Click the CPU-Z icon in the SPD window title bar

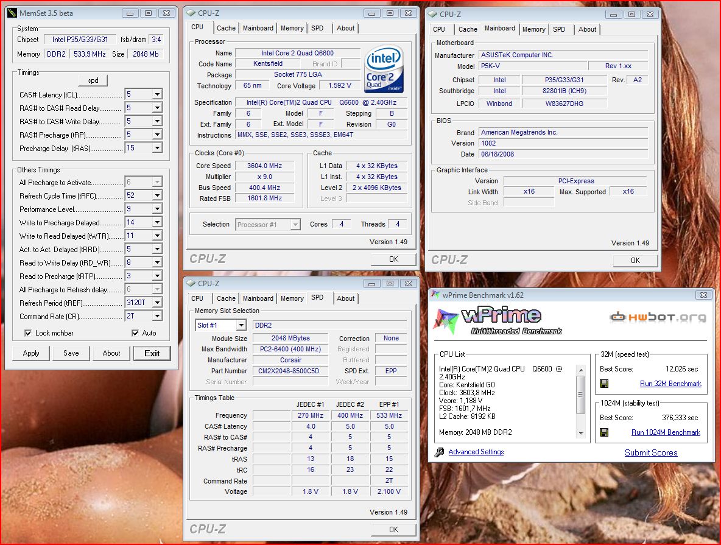[x=191, y=283]
